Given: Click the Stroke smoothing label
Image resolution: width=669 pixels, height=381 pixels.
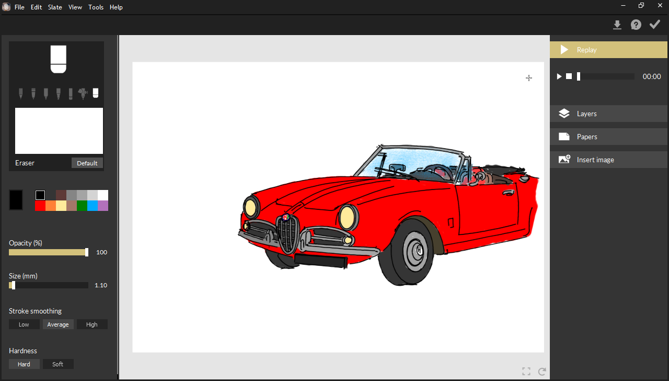Looking at the screenshot, I should 35,311.
